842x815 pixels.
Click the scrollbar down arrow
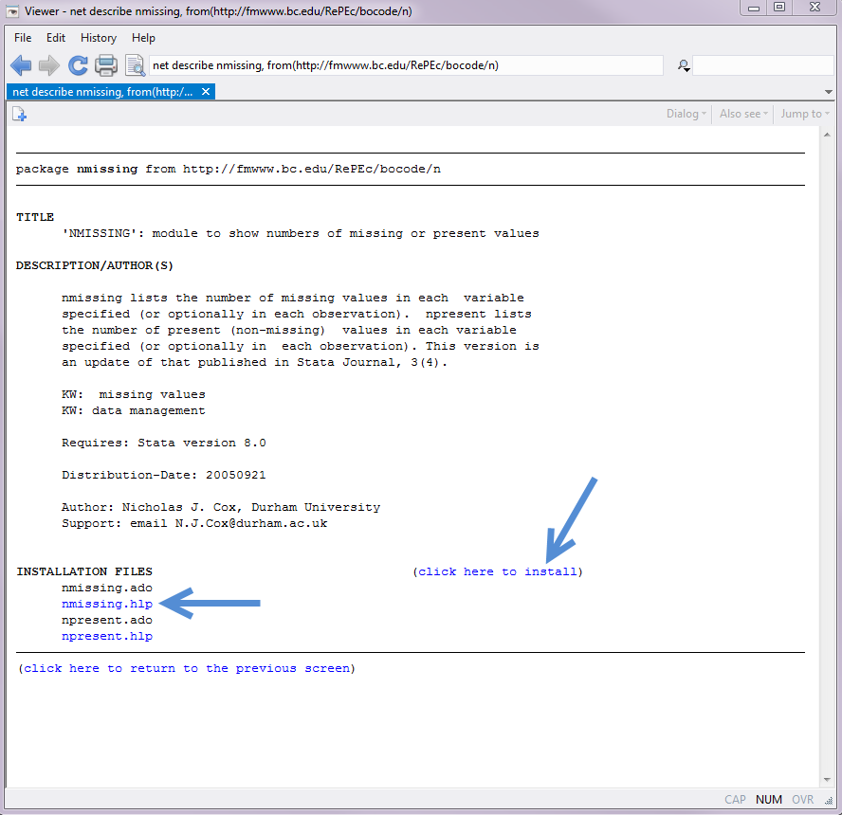tap(827, 780)
